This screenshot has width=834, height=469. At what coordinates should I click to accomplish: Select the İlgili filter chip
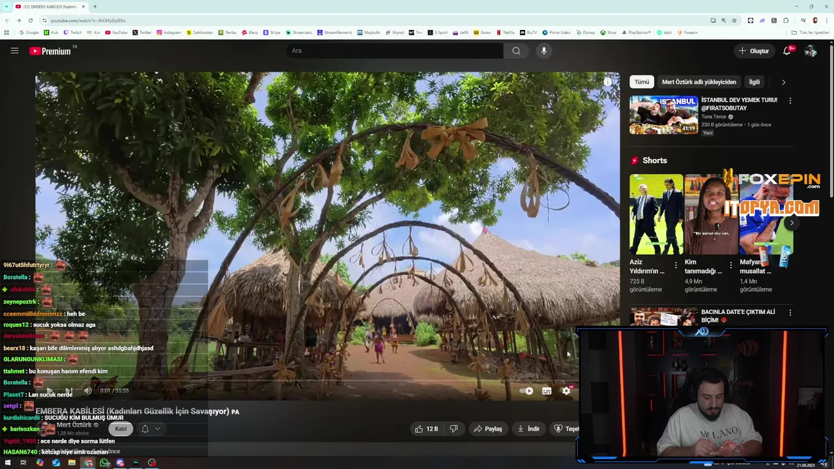[754, 82]
